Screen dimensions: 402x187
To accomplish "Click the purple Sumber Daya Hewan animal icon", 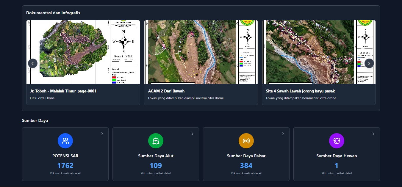I will coord(337,141).
